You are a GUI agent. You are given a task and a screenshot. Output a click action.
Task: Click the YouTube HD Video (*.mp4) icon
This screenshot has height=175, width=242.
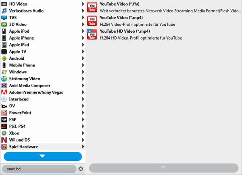(x=92, y=34)
